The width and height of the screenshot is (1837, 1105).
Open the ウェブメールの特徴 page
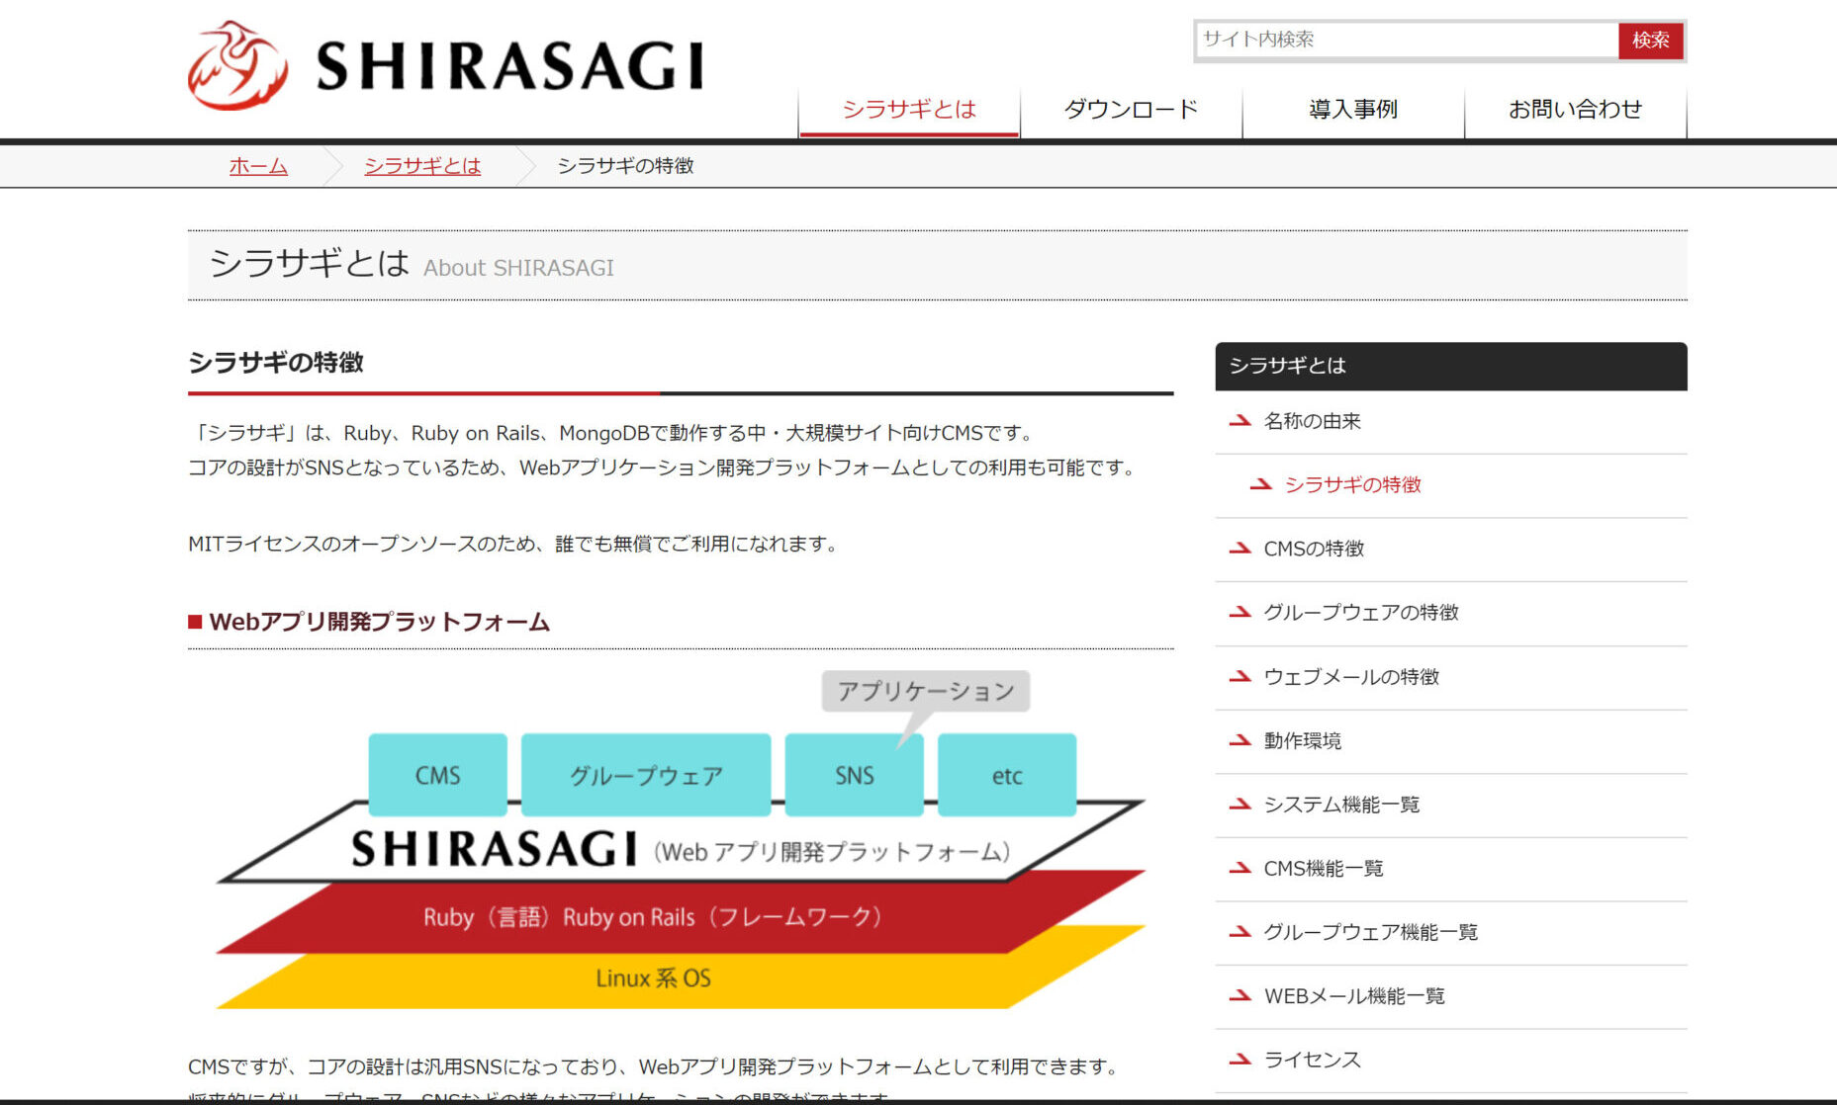pos(1352,677)
